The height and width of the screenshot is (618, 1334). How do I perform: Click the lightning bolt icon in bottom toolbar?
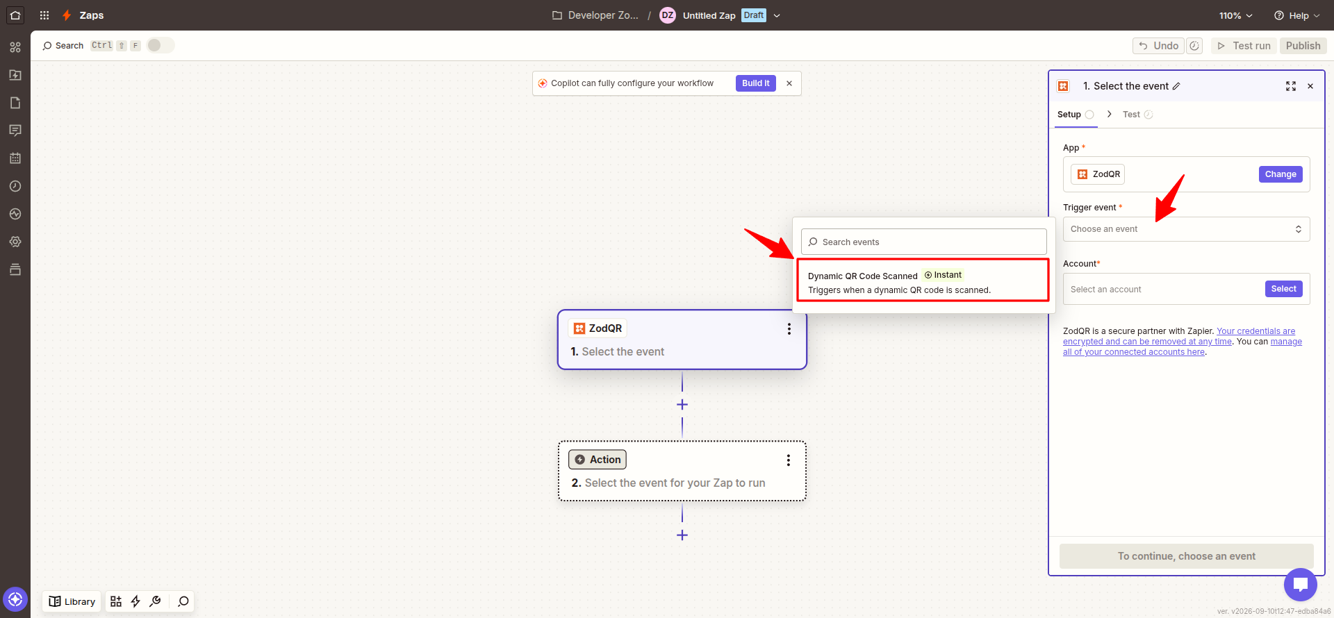135,601
